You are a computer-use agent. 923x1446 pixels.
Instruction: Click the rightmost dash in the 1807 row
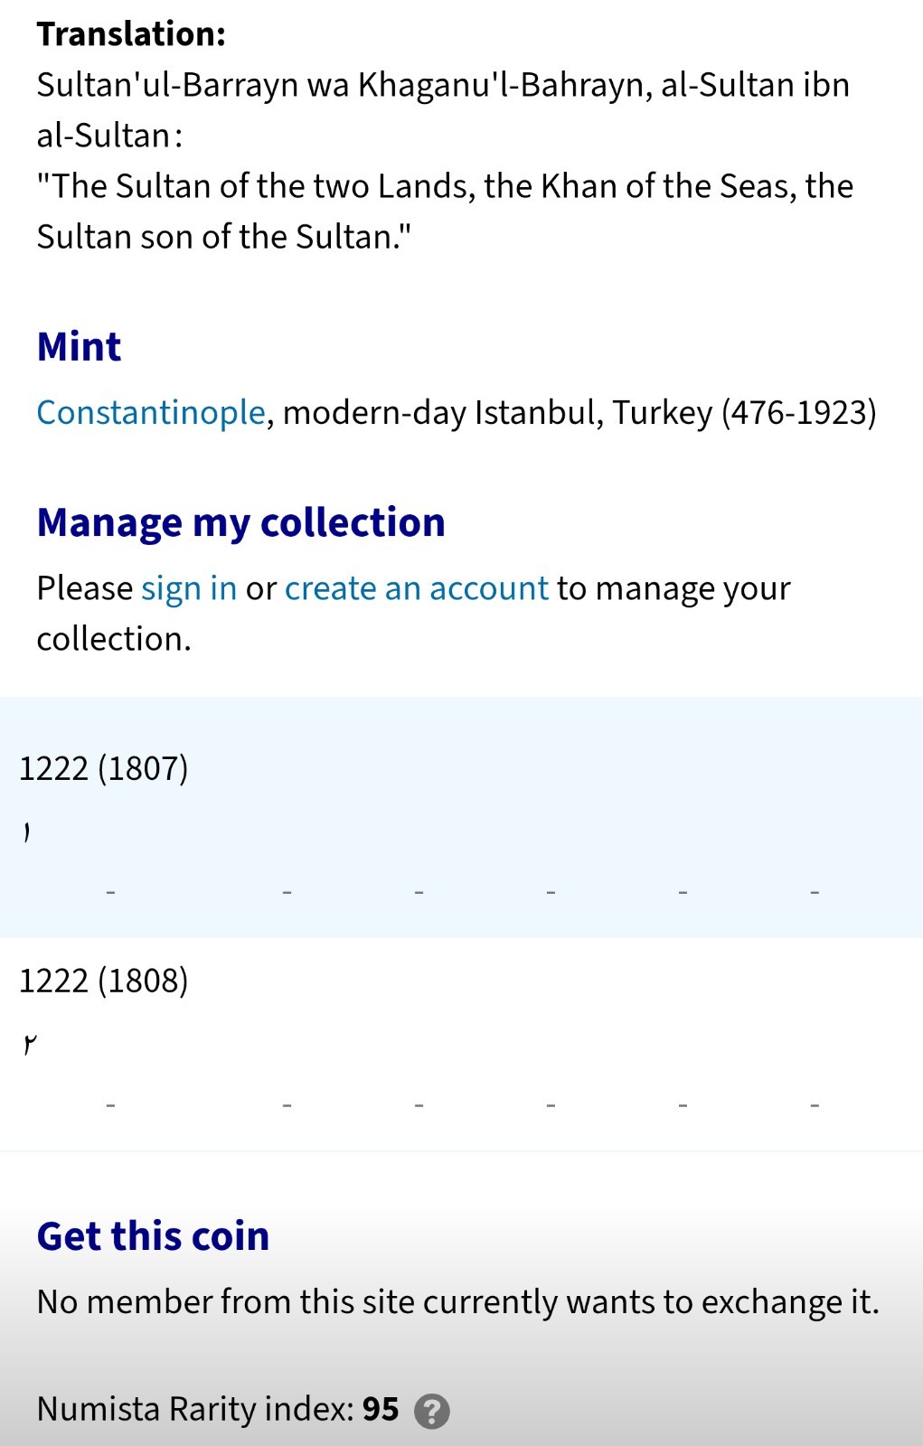(x=815, y=892)
